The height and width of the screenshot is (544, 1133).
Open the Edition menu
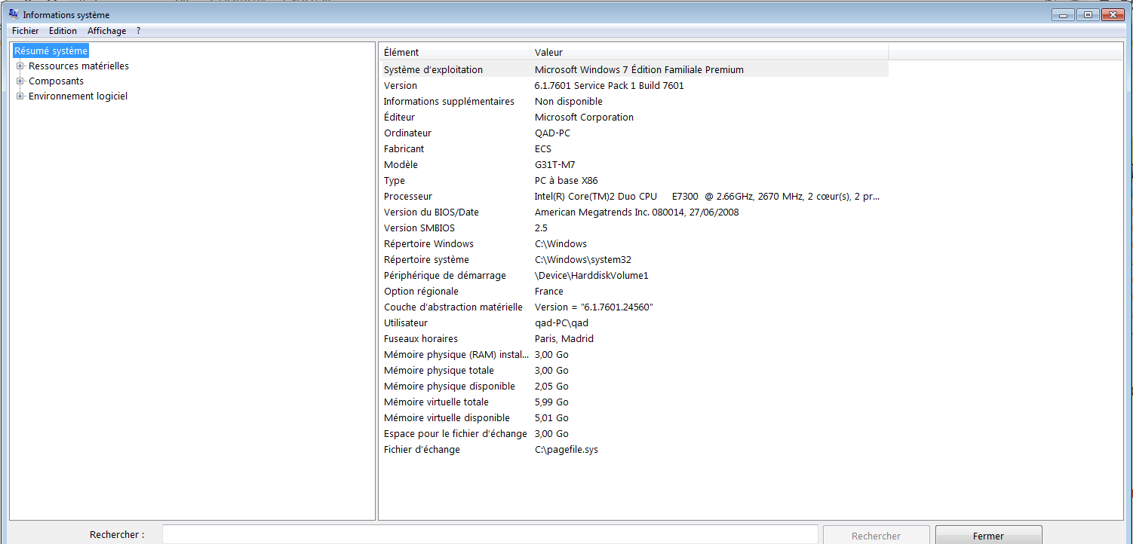63,31
